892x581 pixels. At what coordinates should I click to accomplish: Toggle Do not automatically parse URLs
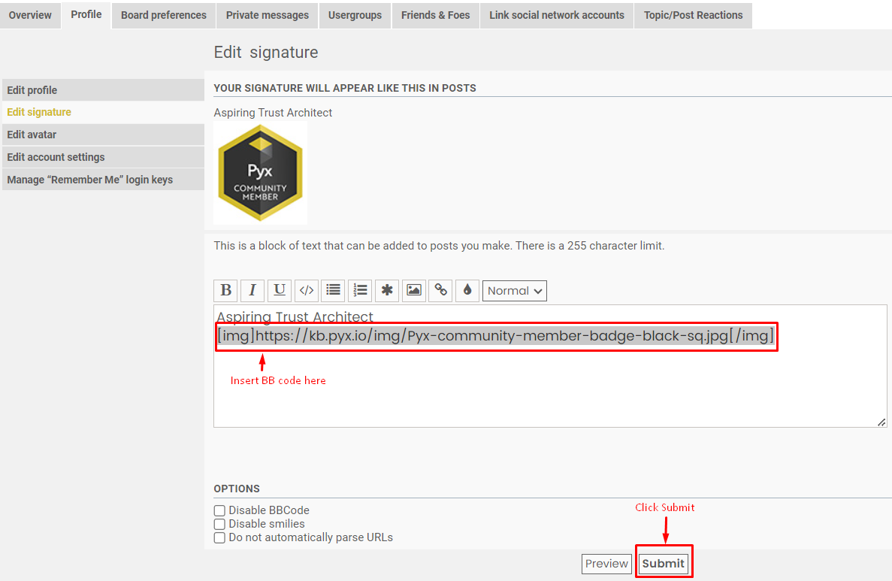tap(219, 537)
